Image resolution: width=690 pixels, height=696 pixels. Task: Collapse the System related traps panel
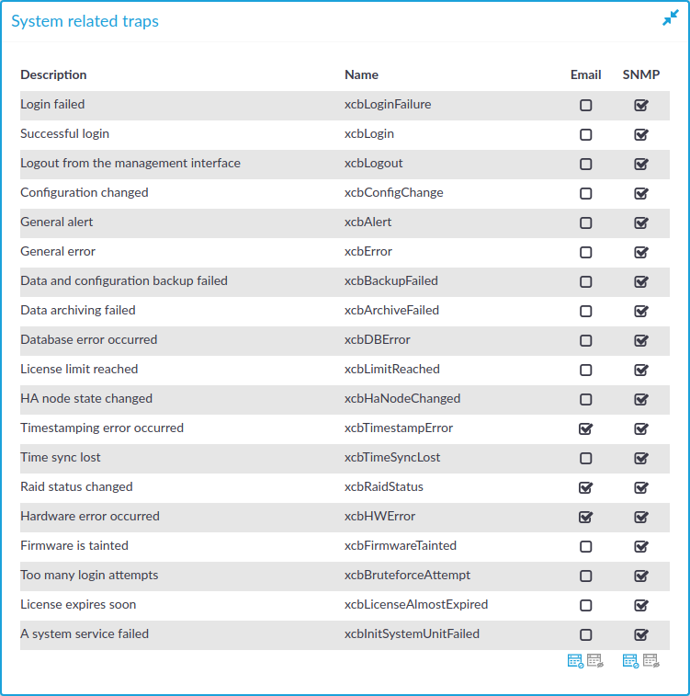click(x=670, y=17)
